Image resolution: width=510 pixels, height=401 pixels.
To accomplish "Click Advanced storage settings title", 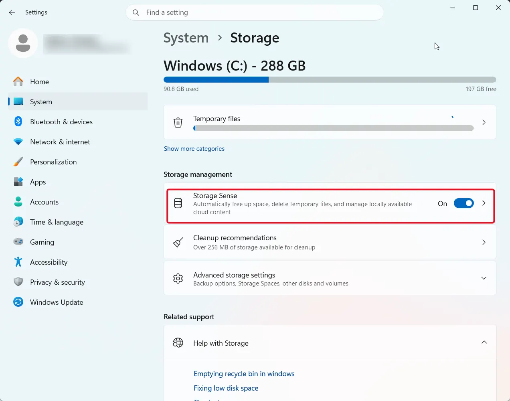I will [x=234, y=275].
